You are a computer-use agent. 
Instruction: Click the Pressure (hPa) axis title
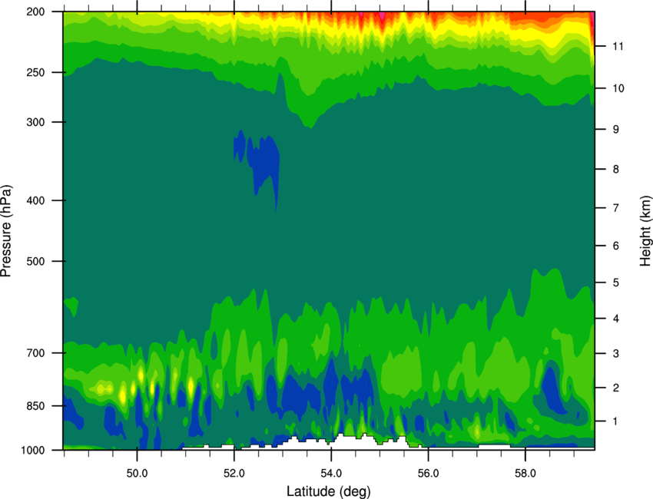point(7,231)
